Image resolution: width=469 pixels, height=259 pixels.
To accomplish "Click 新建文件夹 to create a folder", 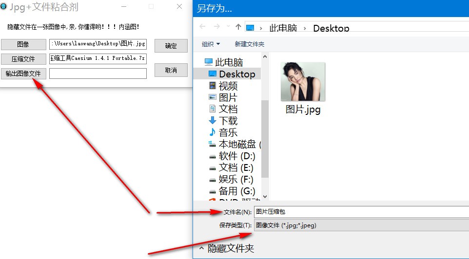I will click(250, 44).
